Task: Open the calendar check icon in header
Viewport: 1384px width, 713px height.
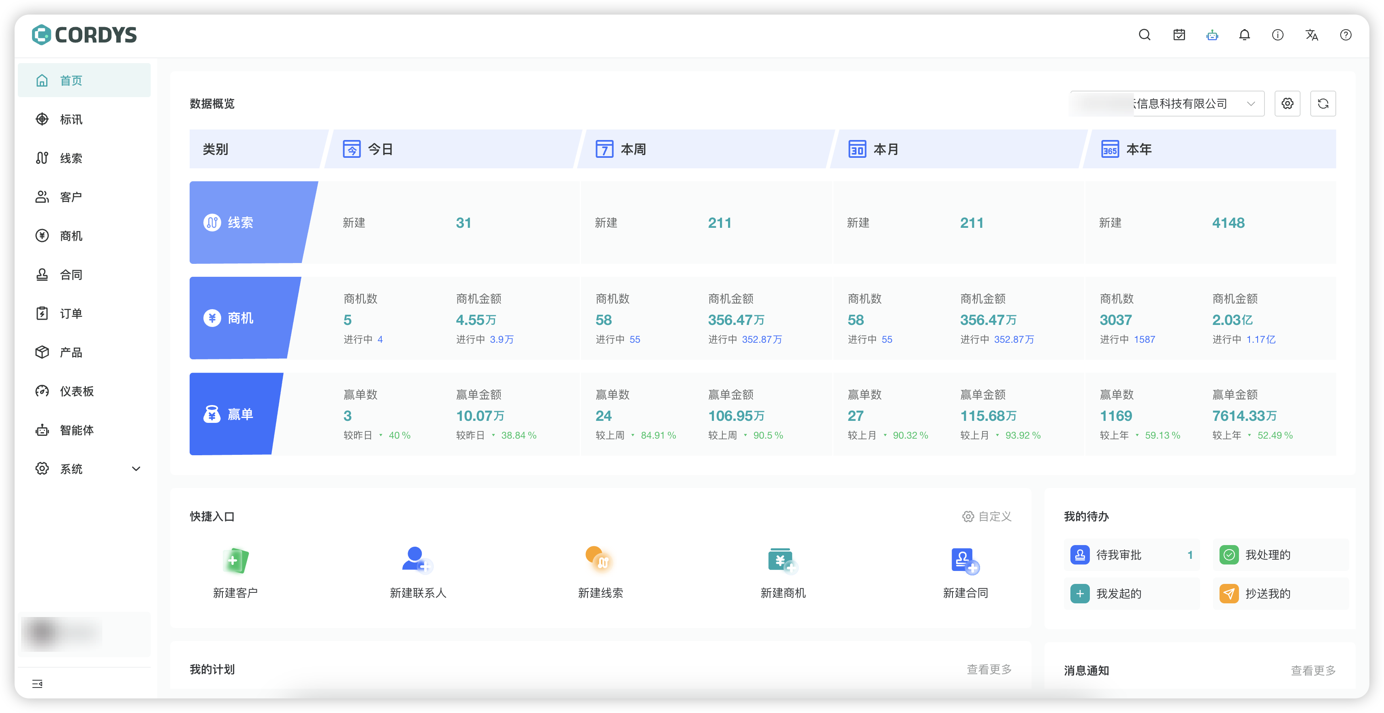Action: 1179,35
